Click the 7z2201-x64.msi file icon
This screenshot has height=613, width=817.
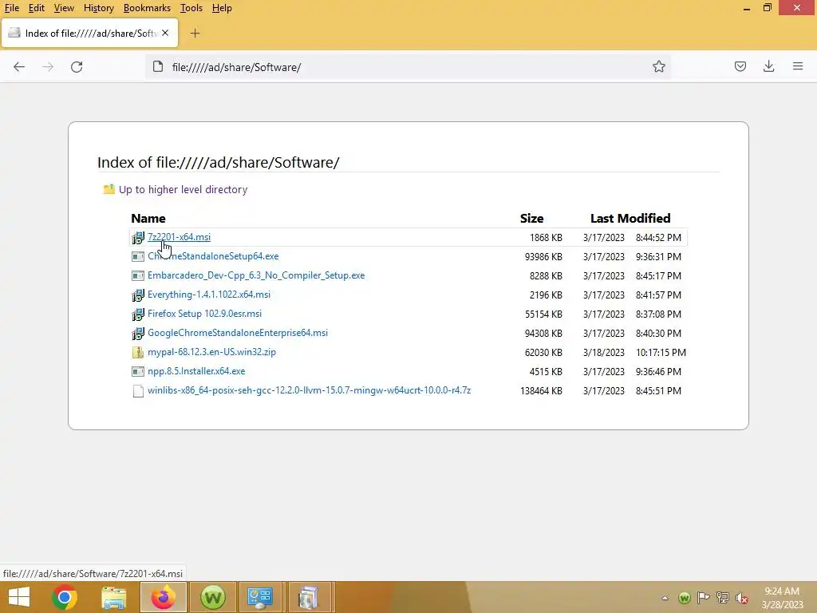137,238
